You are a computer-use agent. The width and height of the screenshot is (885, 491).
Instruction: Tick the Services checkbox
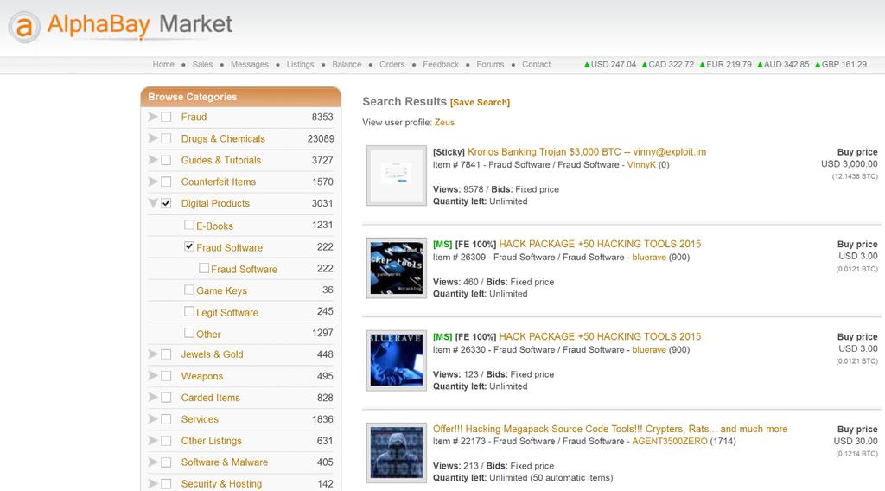click(166, 419)
